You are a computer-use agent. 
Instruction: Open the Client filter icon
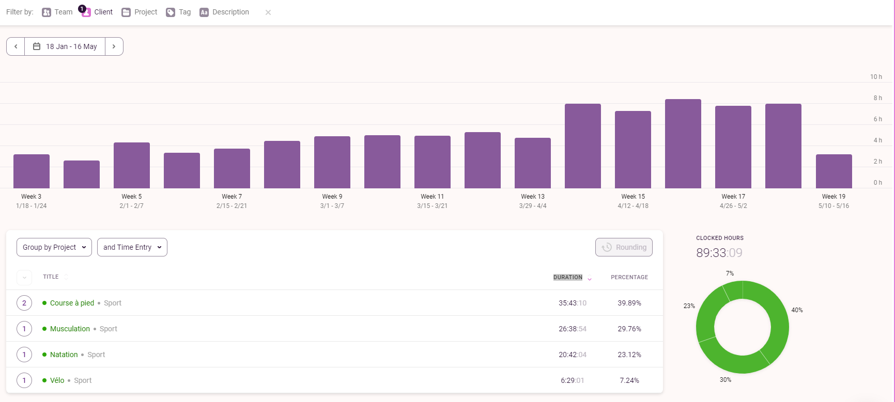pyautogui.click(x=86, y=12)
